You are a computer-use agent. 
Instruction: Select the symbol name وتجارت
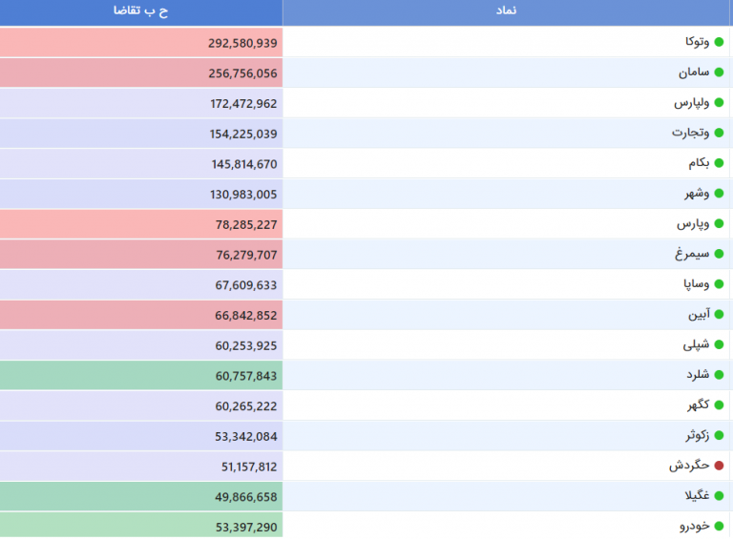[690, 134]
